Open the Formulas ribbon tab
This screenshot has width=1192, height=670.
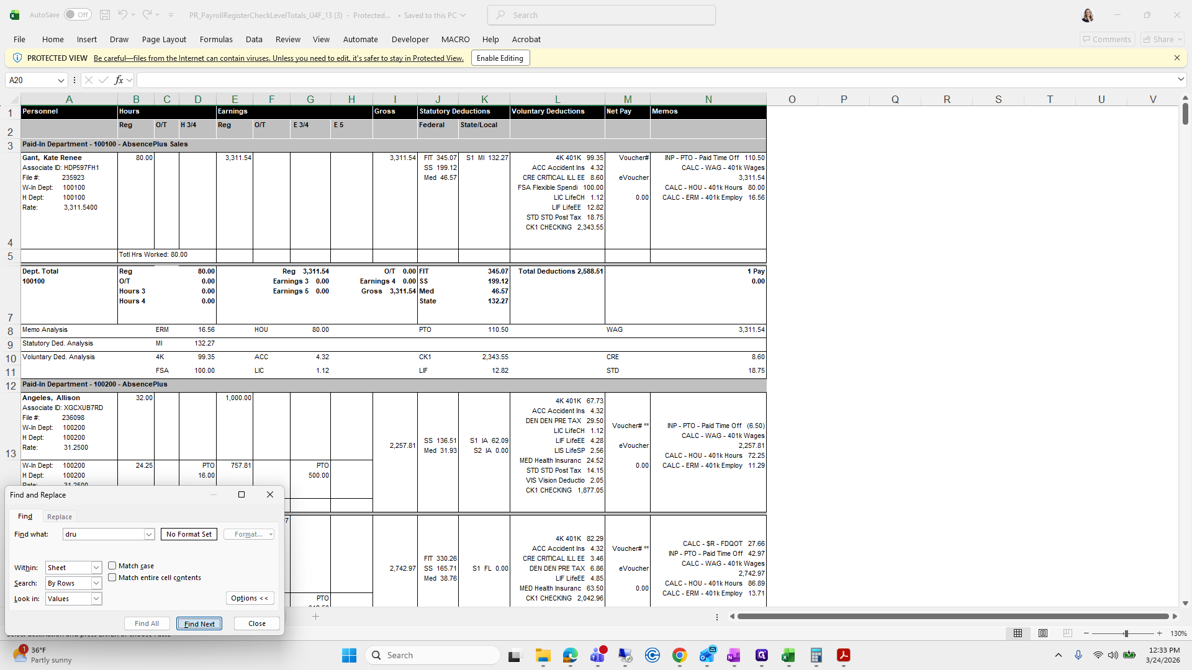coord(216,39)
